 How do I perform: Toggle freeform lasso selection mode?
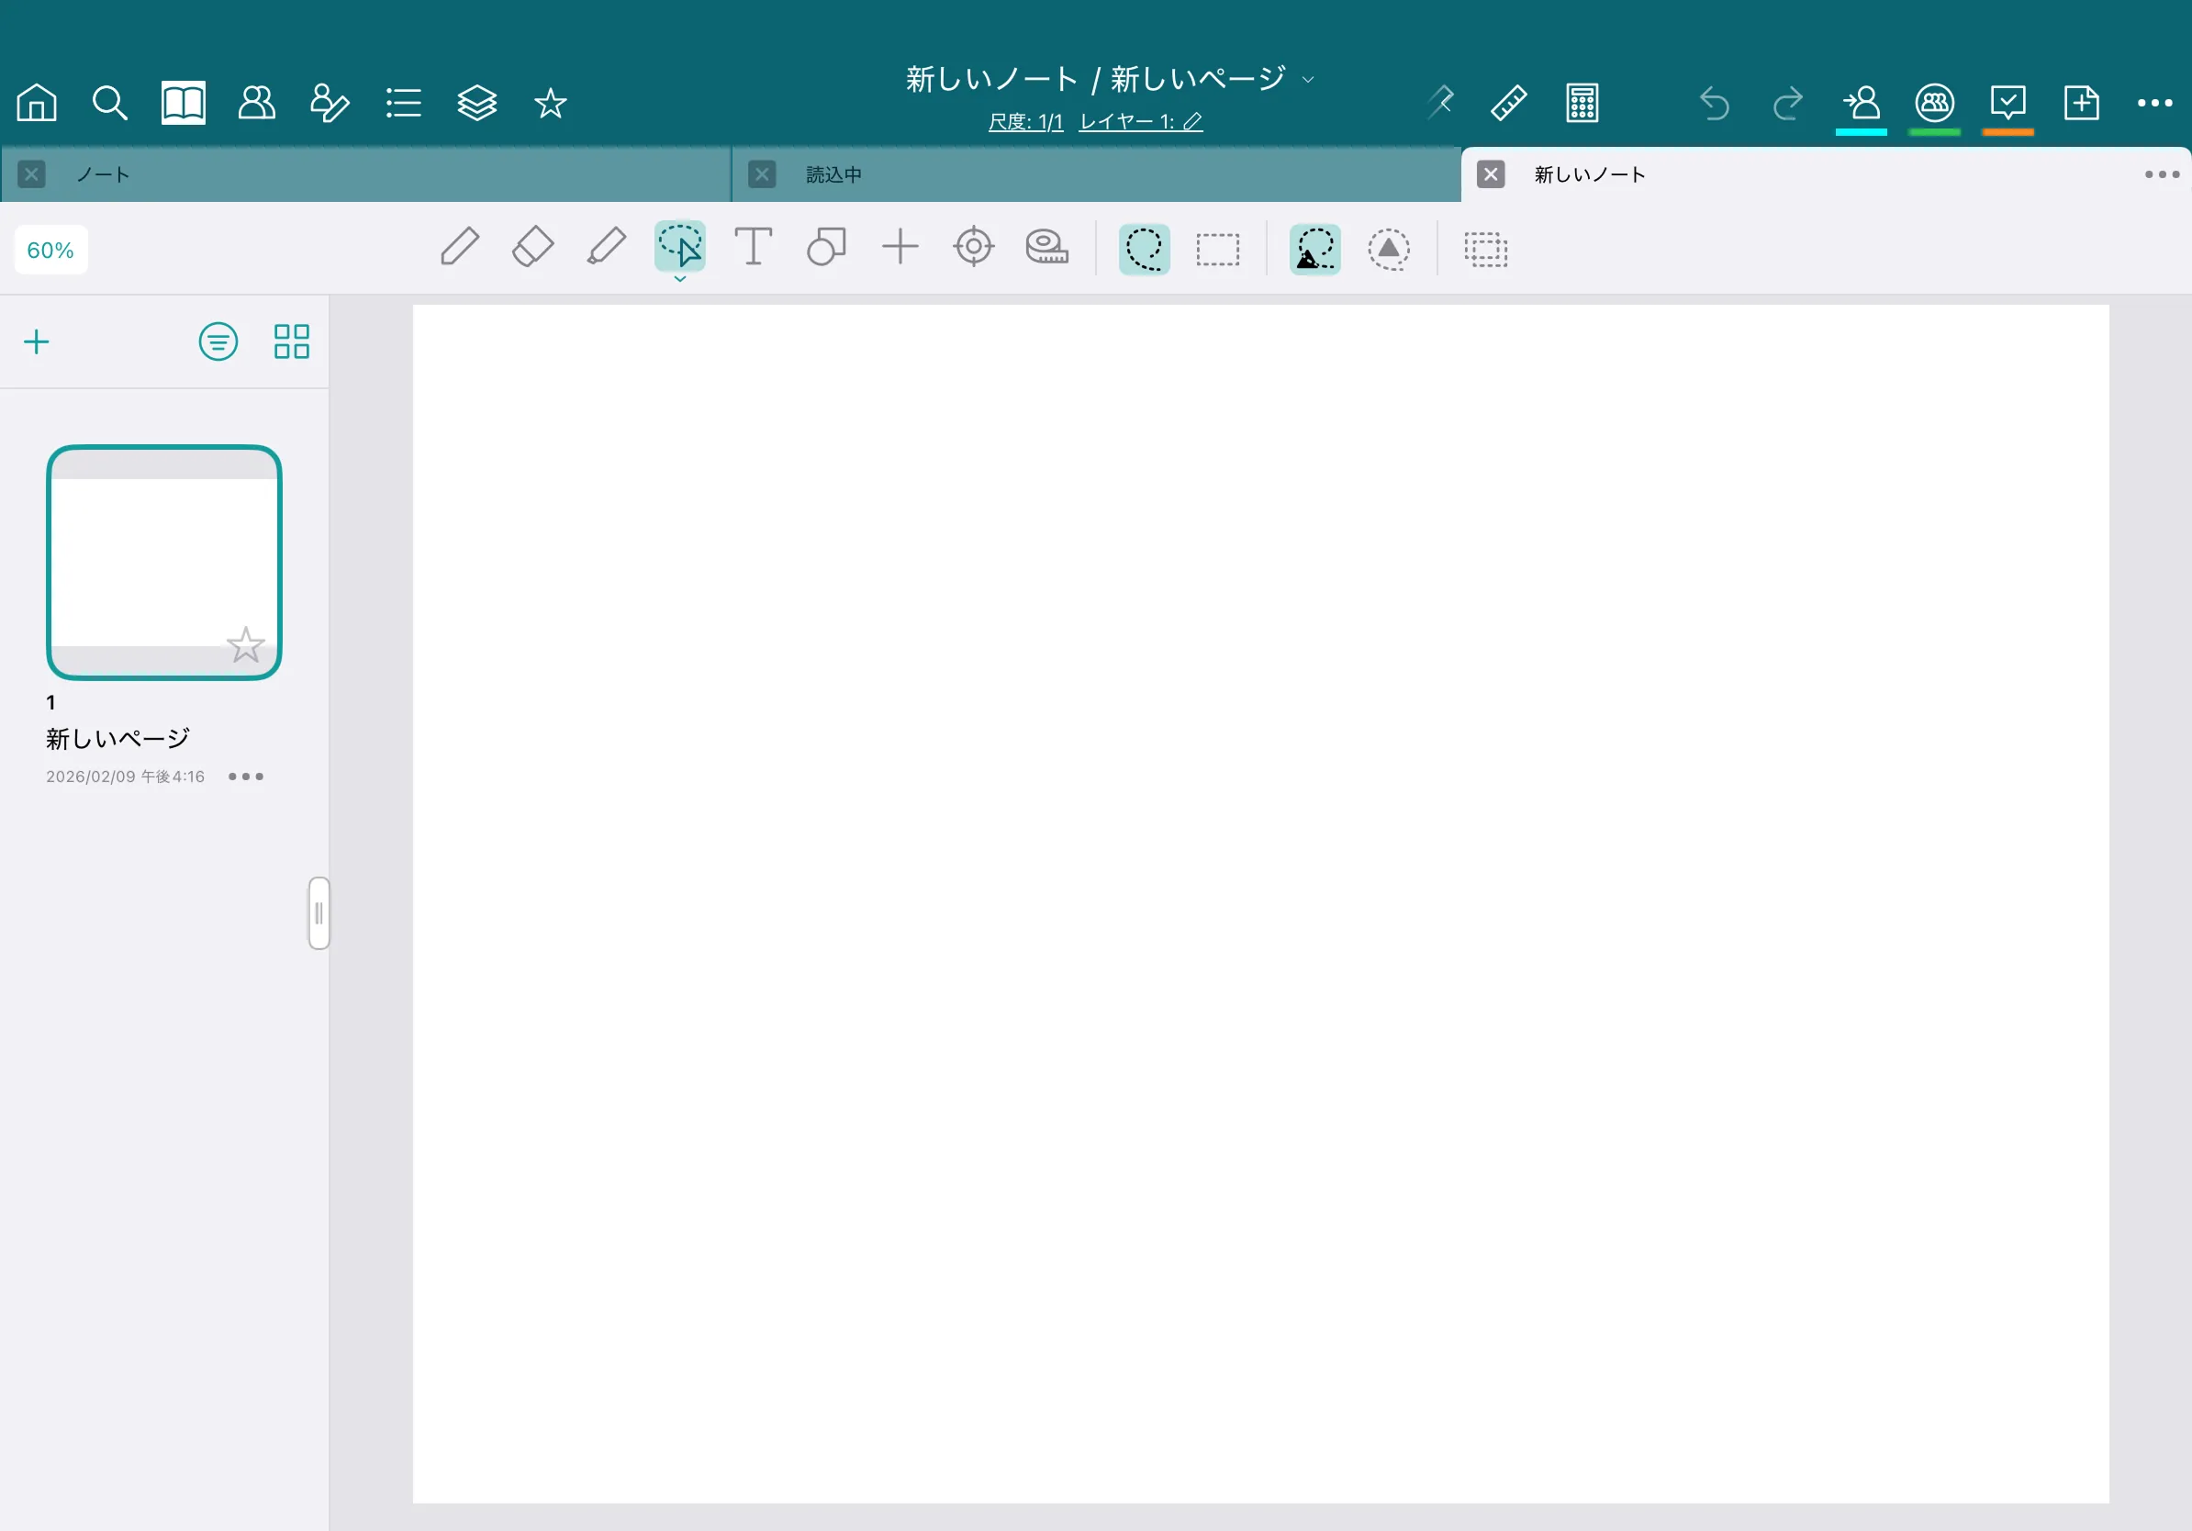1144,249
